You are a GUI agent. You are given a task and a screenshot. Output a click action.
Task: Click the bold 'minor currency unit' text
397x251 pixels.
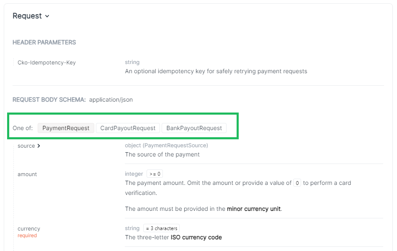pyautogui.click(x=254, y=209)
